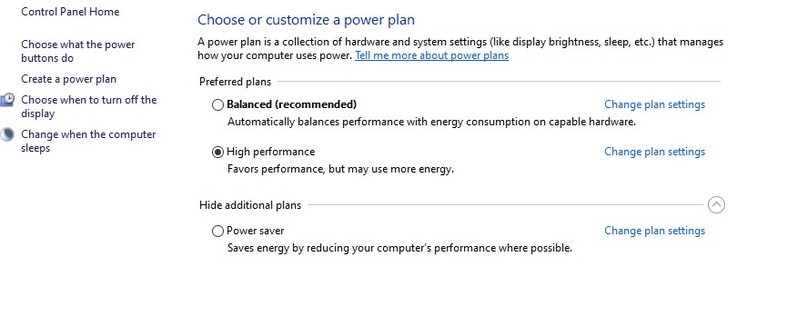
Task: Select the High performance radio button
Action: click(x=217, y=153)
